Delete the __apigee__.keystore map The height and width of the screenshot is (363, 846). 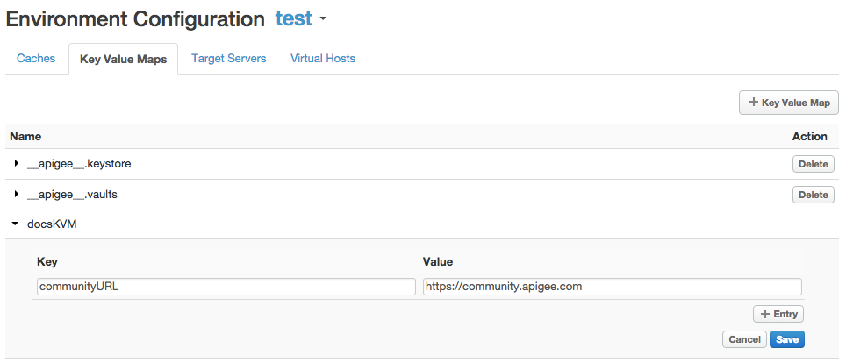coord(813,164)
